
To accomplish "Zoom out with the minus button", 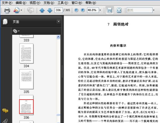I will pyautogui.click(x=76, y=10).
